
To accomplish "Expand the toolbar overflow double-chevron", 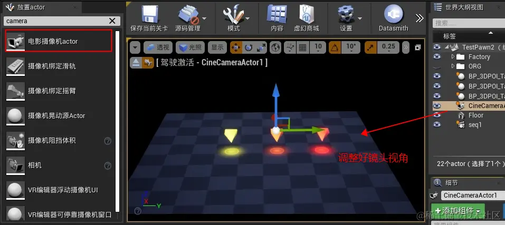I will click(420, 18).
